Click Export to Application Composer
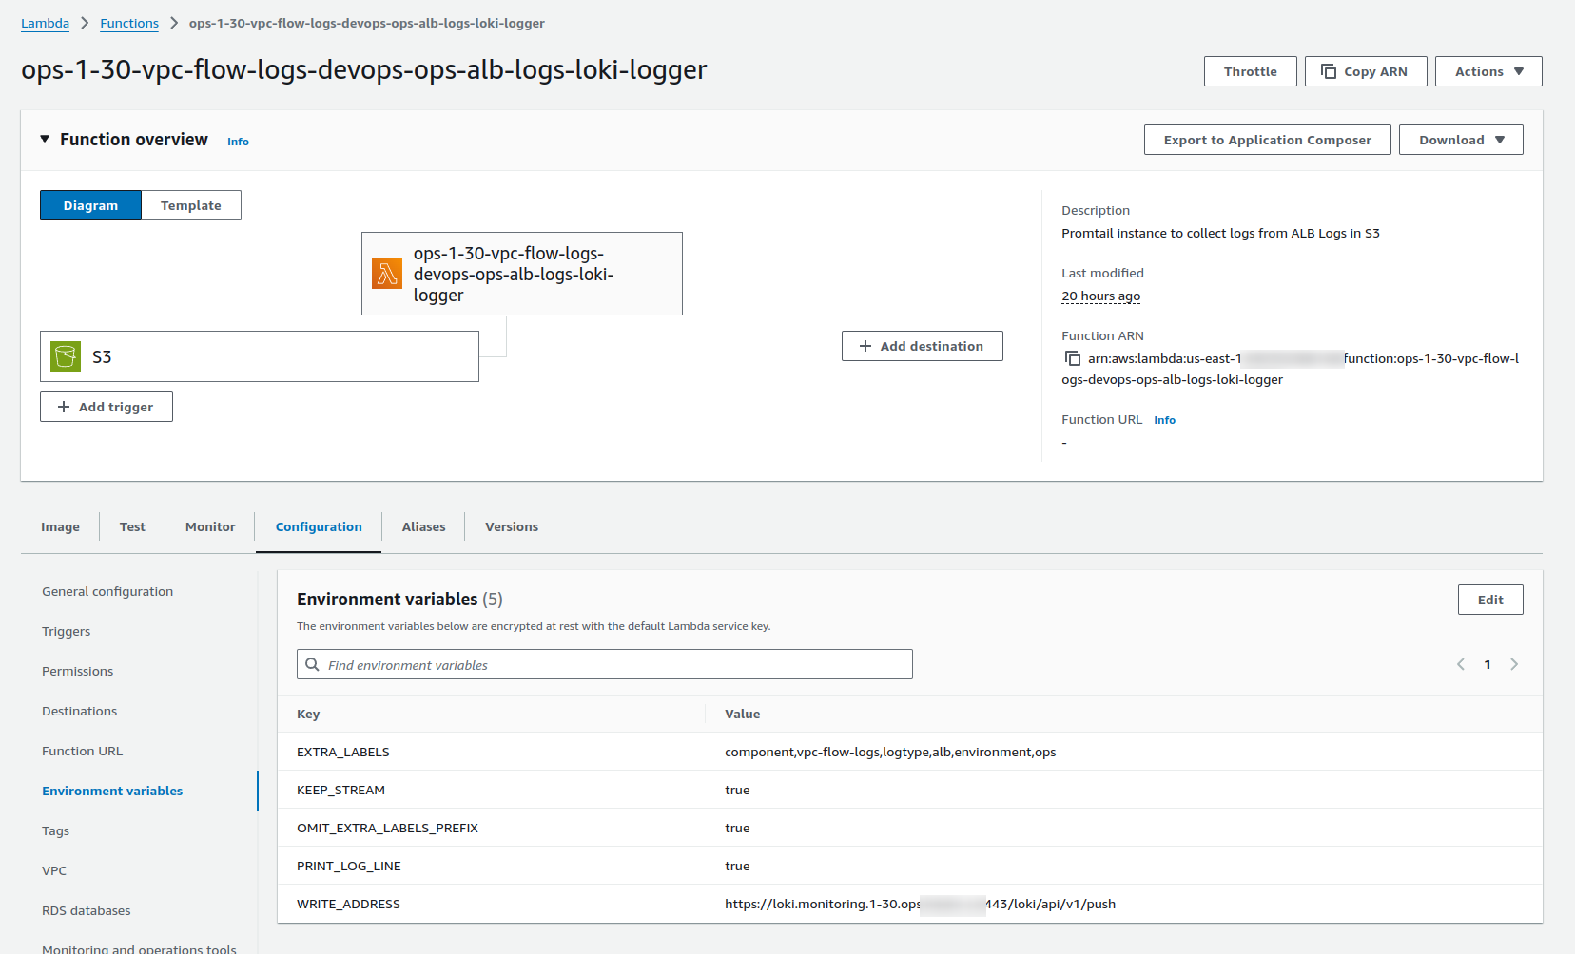Screen dimensions: 1575x954 (x=1267, y=140)
